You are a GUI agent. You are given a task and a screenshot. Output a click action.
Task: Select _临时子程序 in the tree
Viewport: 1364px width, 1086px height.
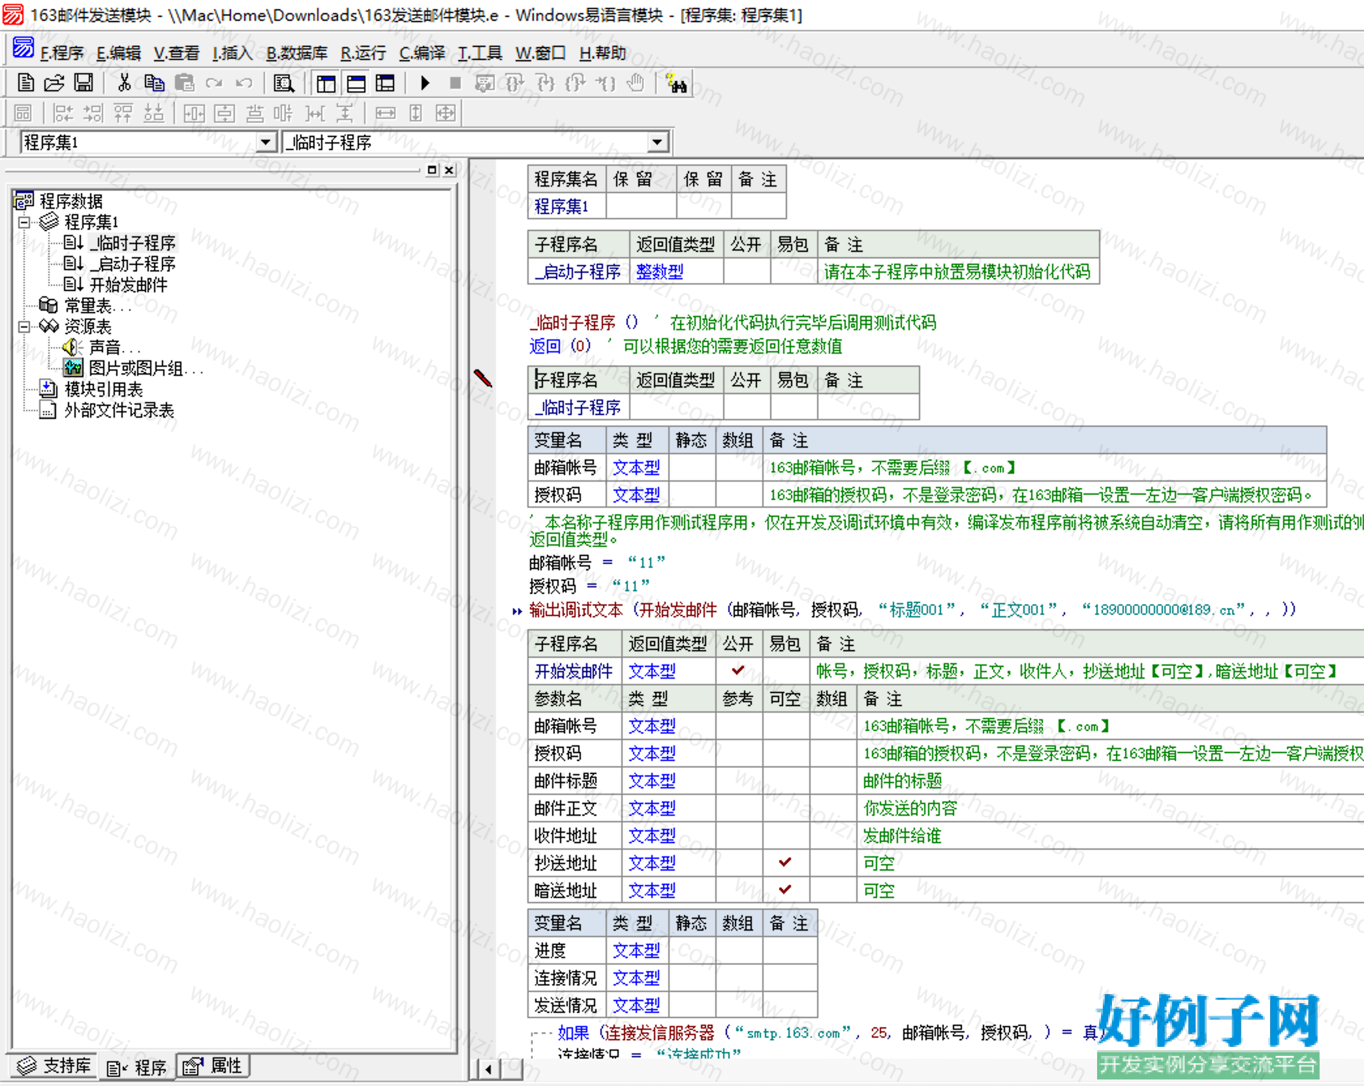(x=132, y=243)
